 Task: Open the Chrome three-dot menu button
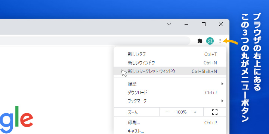pos(220,41)
